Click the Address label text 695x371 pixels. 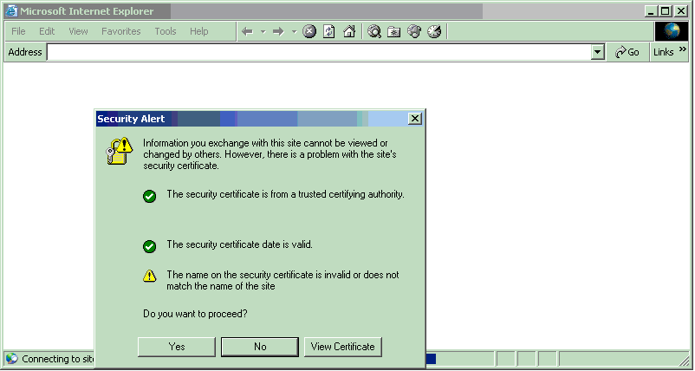coord(25,52)
